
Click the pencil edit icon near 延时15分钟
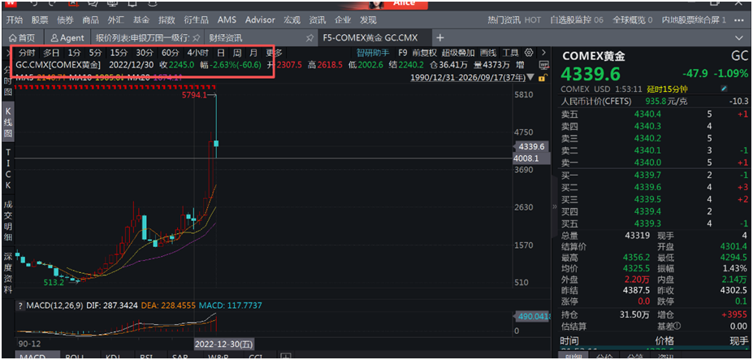pos(725,89)
